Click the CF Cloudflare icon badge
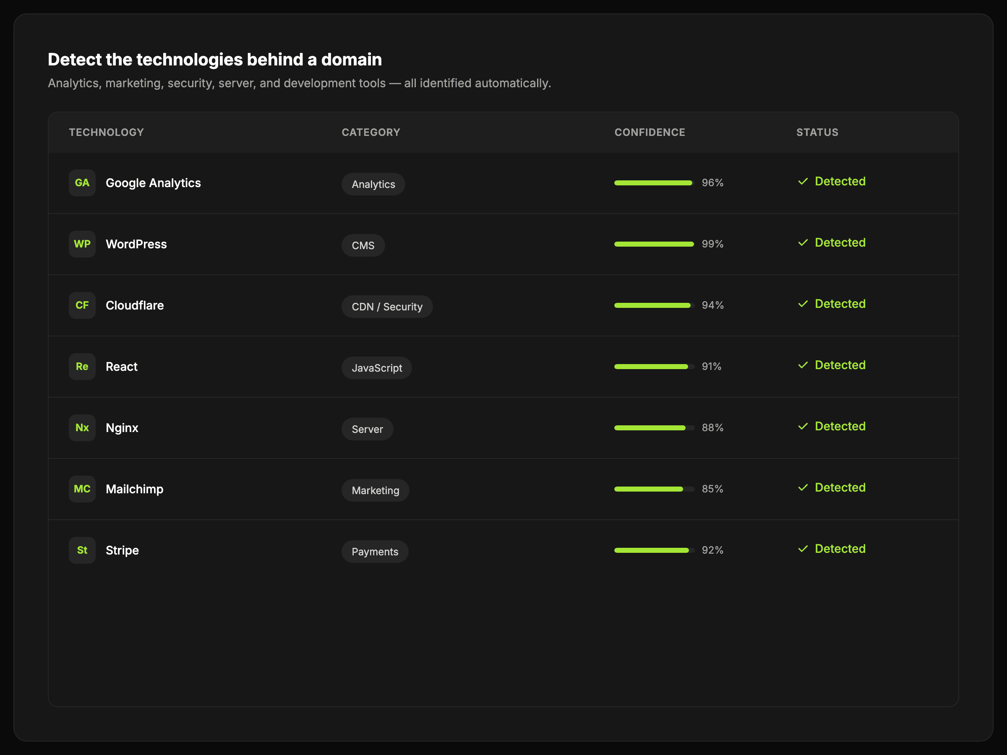Viewport: 1007px width, 755px height. click(82, 305)
